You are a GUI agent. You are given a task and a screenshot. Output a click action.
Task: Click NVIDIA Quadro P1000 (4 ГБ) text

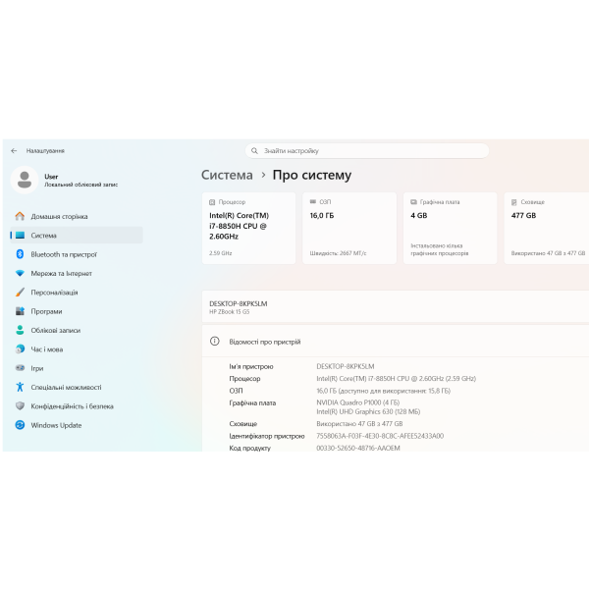[x=357, y=402]
